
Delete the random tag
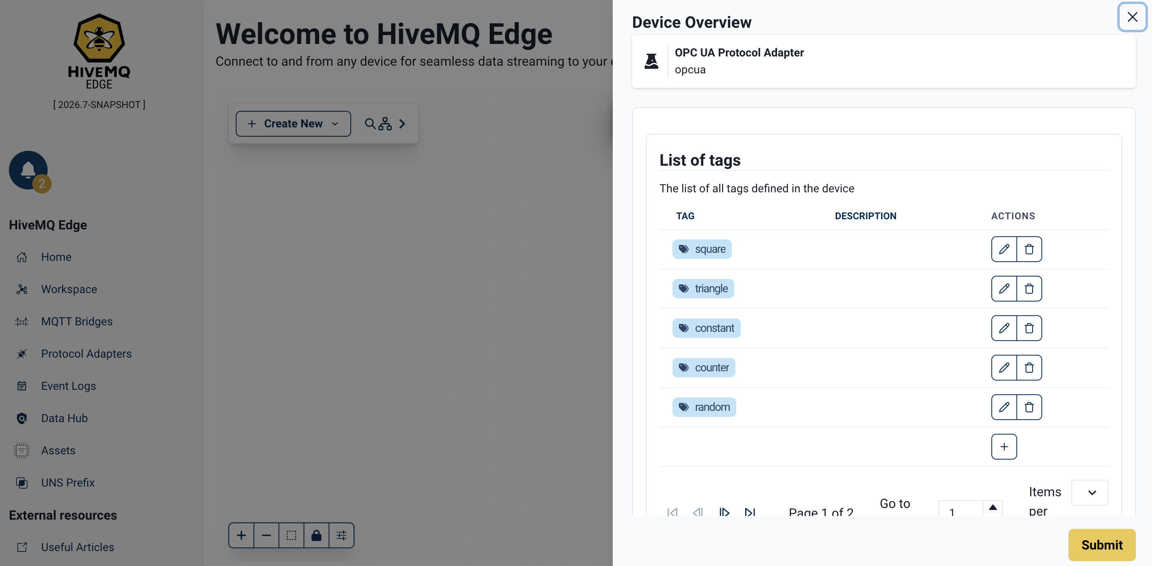coord(1028,407)
